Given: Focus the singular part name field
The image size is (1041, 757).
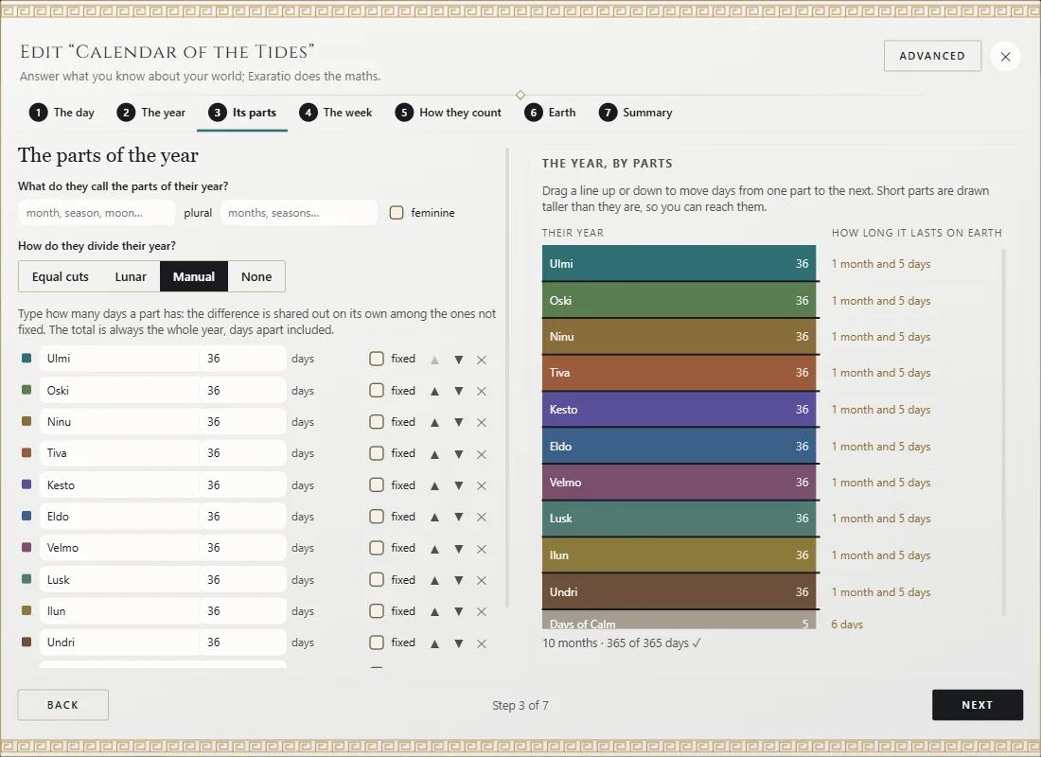Looking at the screenshot, I should click(97, 213).
